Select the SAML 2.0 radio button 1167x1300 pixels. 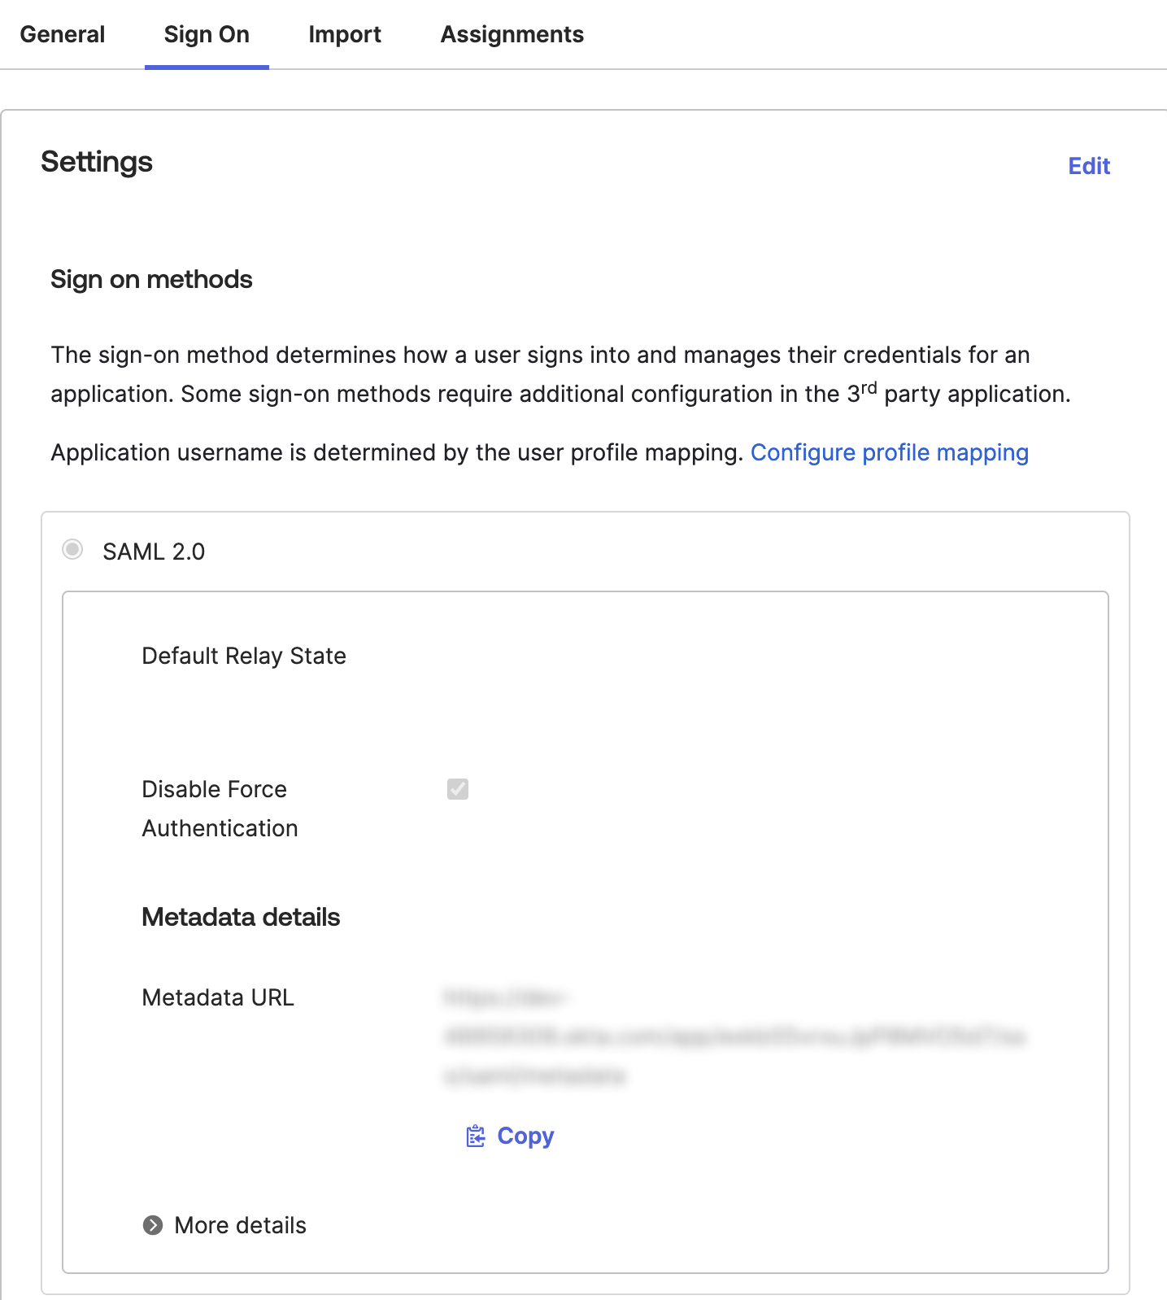tap(73, 550)
